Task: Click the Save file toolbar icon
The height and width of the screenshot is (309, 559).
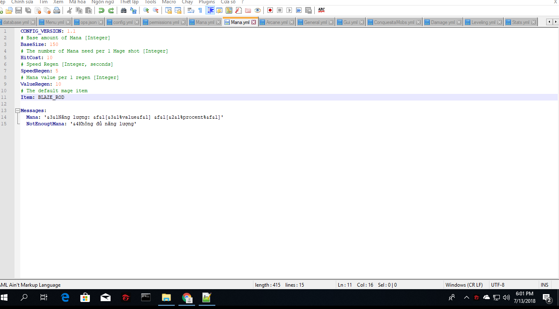Action: 18,10
